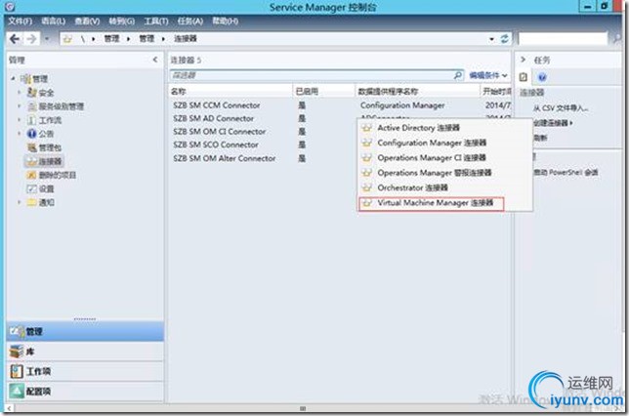
Task: Open the address bar dropdown arrow
Action: 491,39
